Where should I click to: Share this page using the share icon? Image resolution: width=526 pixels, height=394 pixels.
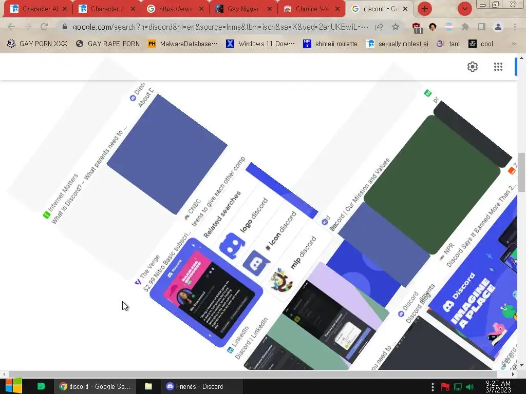pyautogui.click(x=379, y=27)
